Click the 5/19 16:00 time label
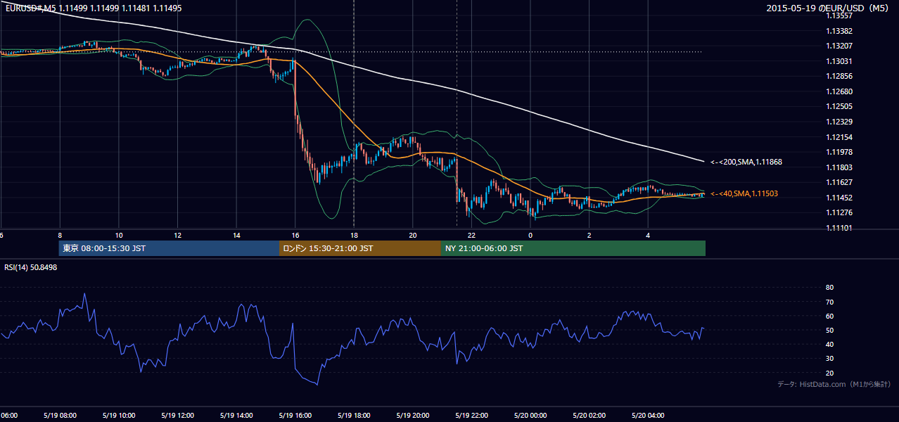 tap(295, 416)
